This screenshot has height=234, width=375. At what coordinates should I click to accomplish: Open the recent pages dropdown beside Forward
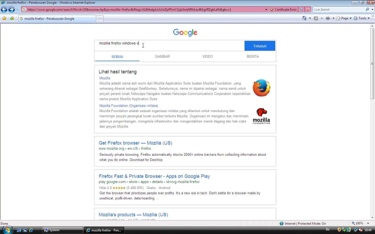point(17,10)
